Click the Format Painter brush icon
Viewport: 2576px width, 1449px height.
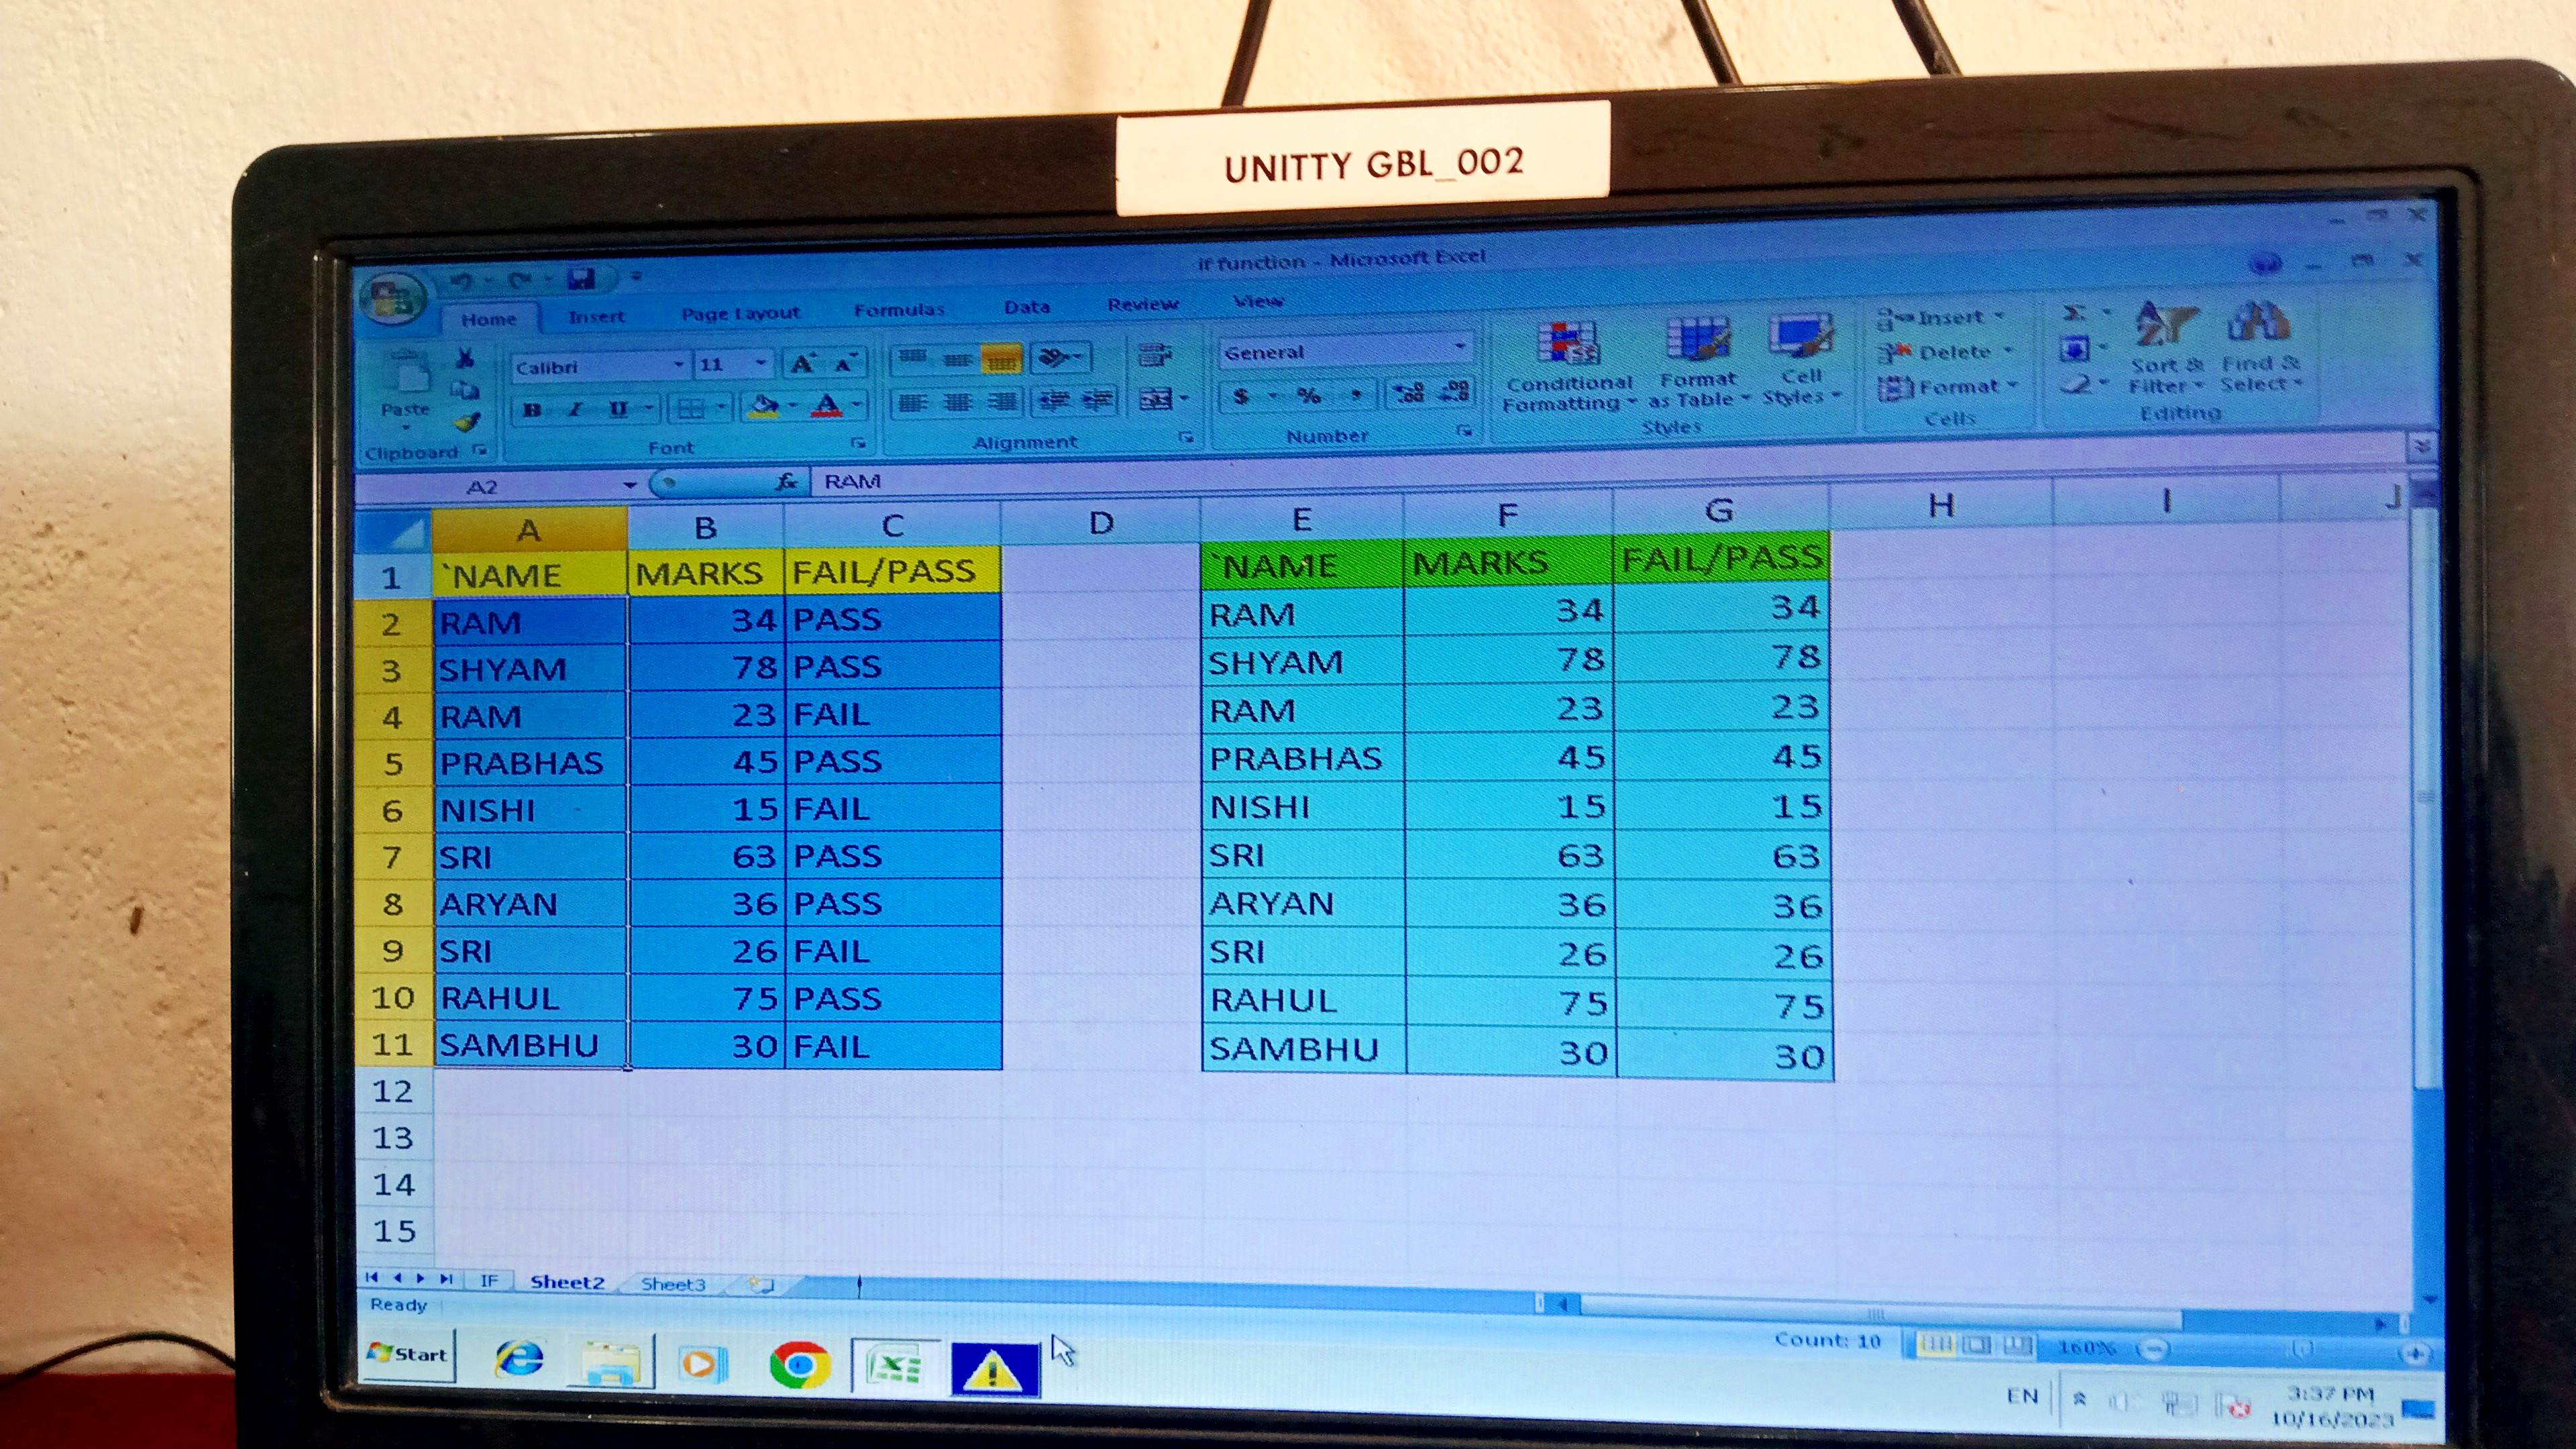(x=468, y=421)
